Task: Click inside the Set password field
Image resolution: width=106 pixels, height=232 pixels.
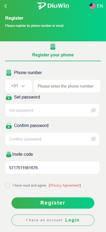Action: [52, 110]
